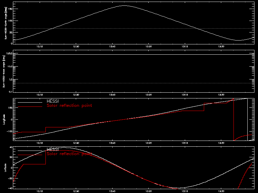The image size is (258, 193).
Task: Click 13:00 time label under Earth angle plot
Action: click(x=149, y=47)
